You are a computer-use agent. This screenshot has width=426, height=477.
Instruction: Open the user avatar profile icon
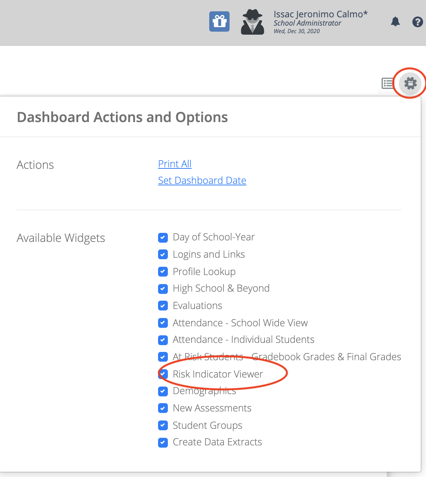click(x=253, y=22)
